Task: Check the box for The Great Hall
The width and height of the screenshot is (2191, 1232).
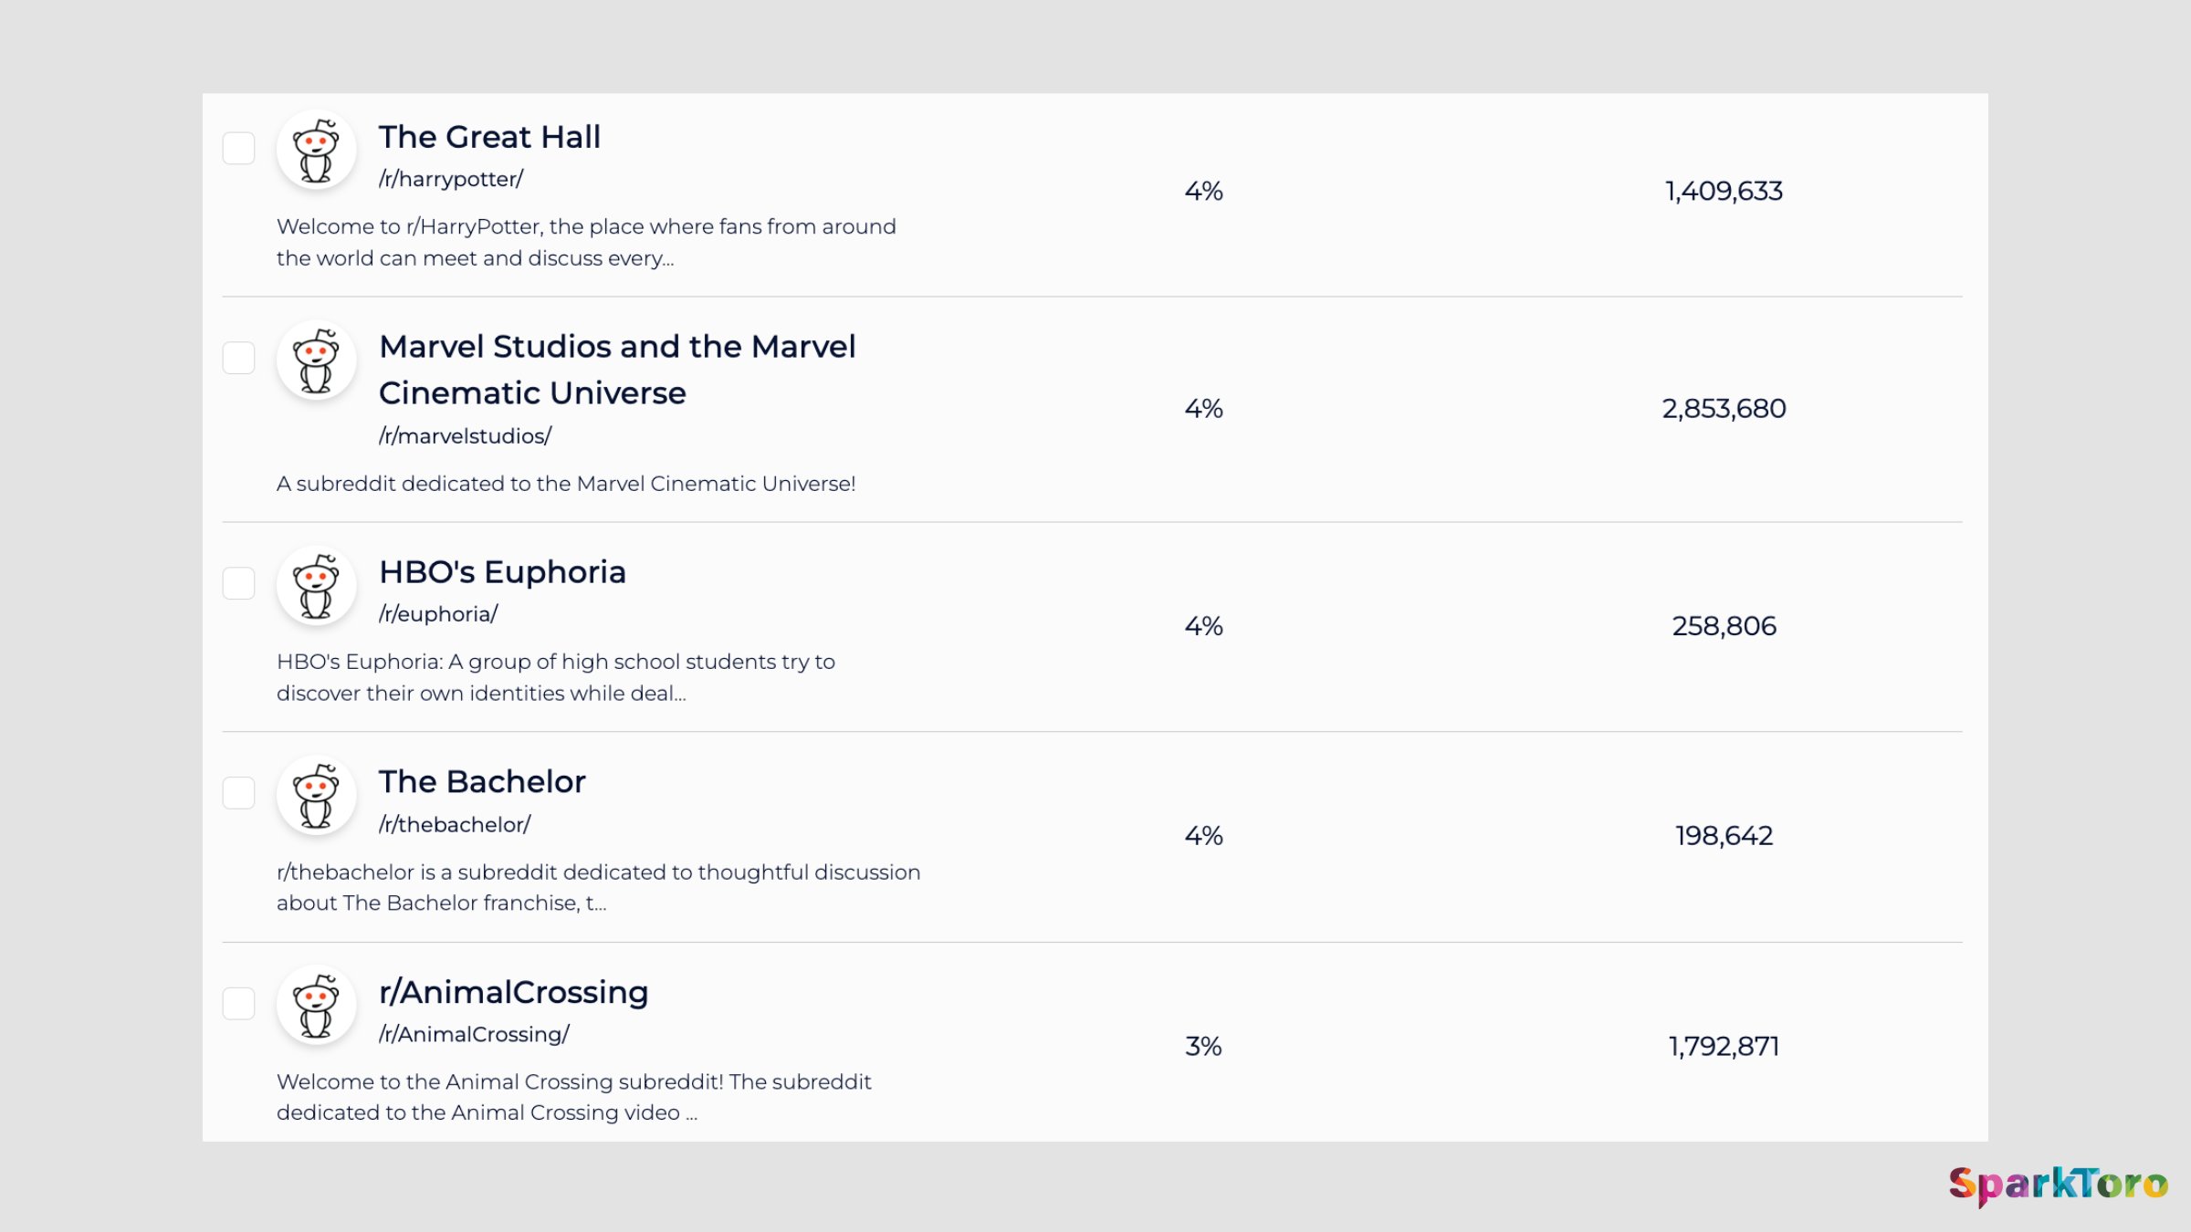Action: [238, 148]
